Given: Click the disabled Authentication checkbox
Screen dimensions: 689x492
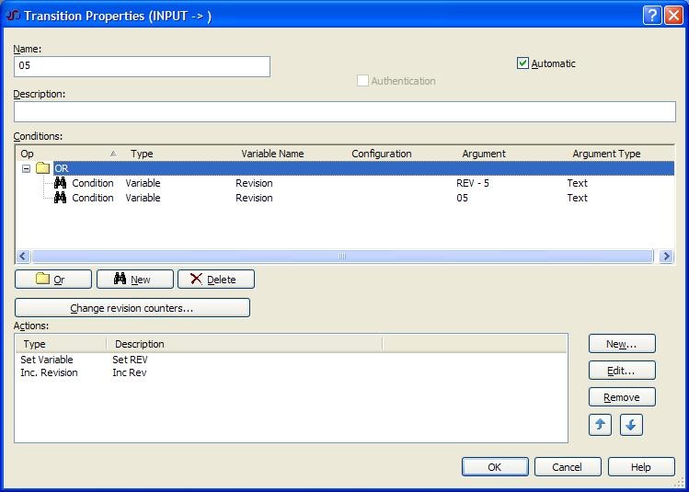Looking at the screenshot, I should pyautogui.click(x=362, y=80).
